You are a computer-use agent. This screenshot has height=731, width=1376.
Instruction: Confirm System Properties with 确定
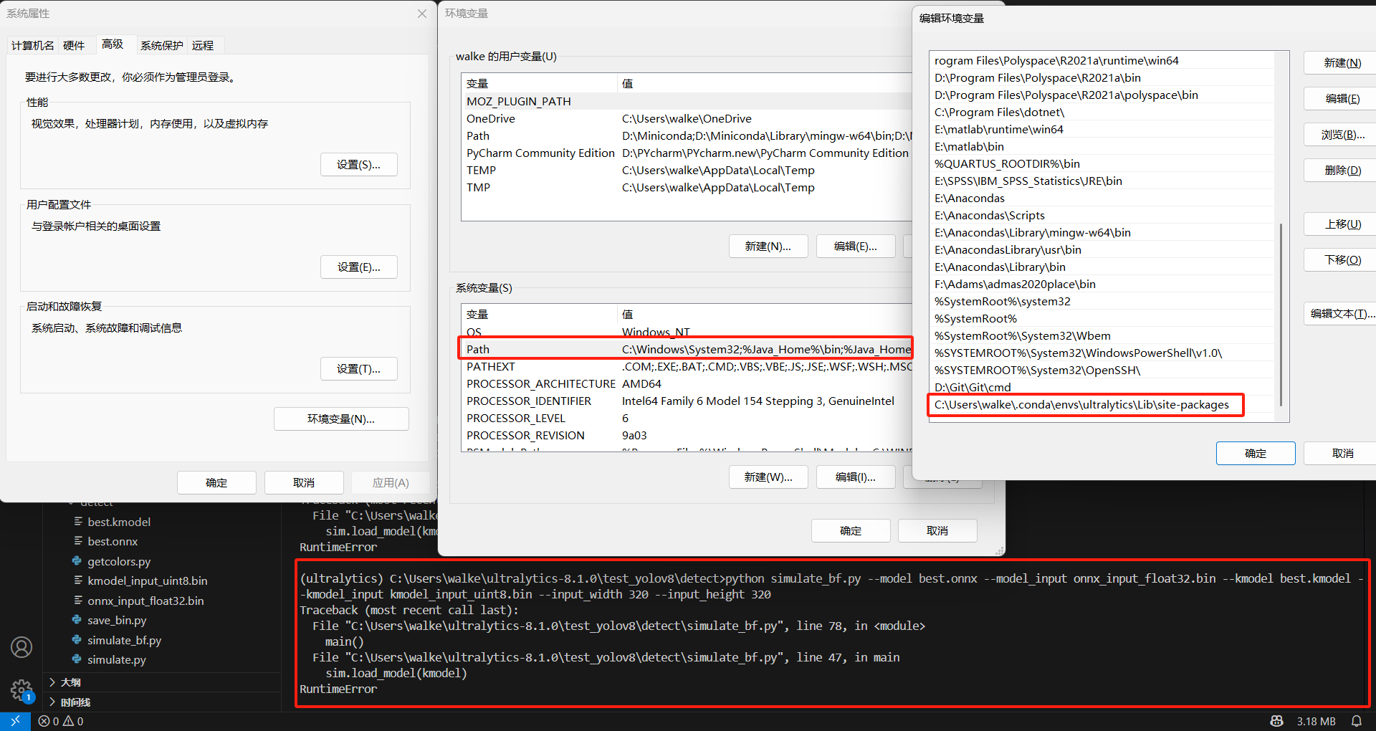click(216, 483)
